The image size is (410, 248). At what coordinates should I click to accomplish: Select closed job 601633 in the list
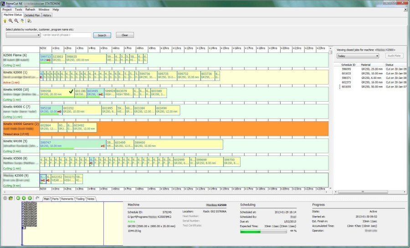(346, 73)
